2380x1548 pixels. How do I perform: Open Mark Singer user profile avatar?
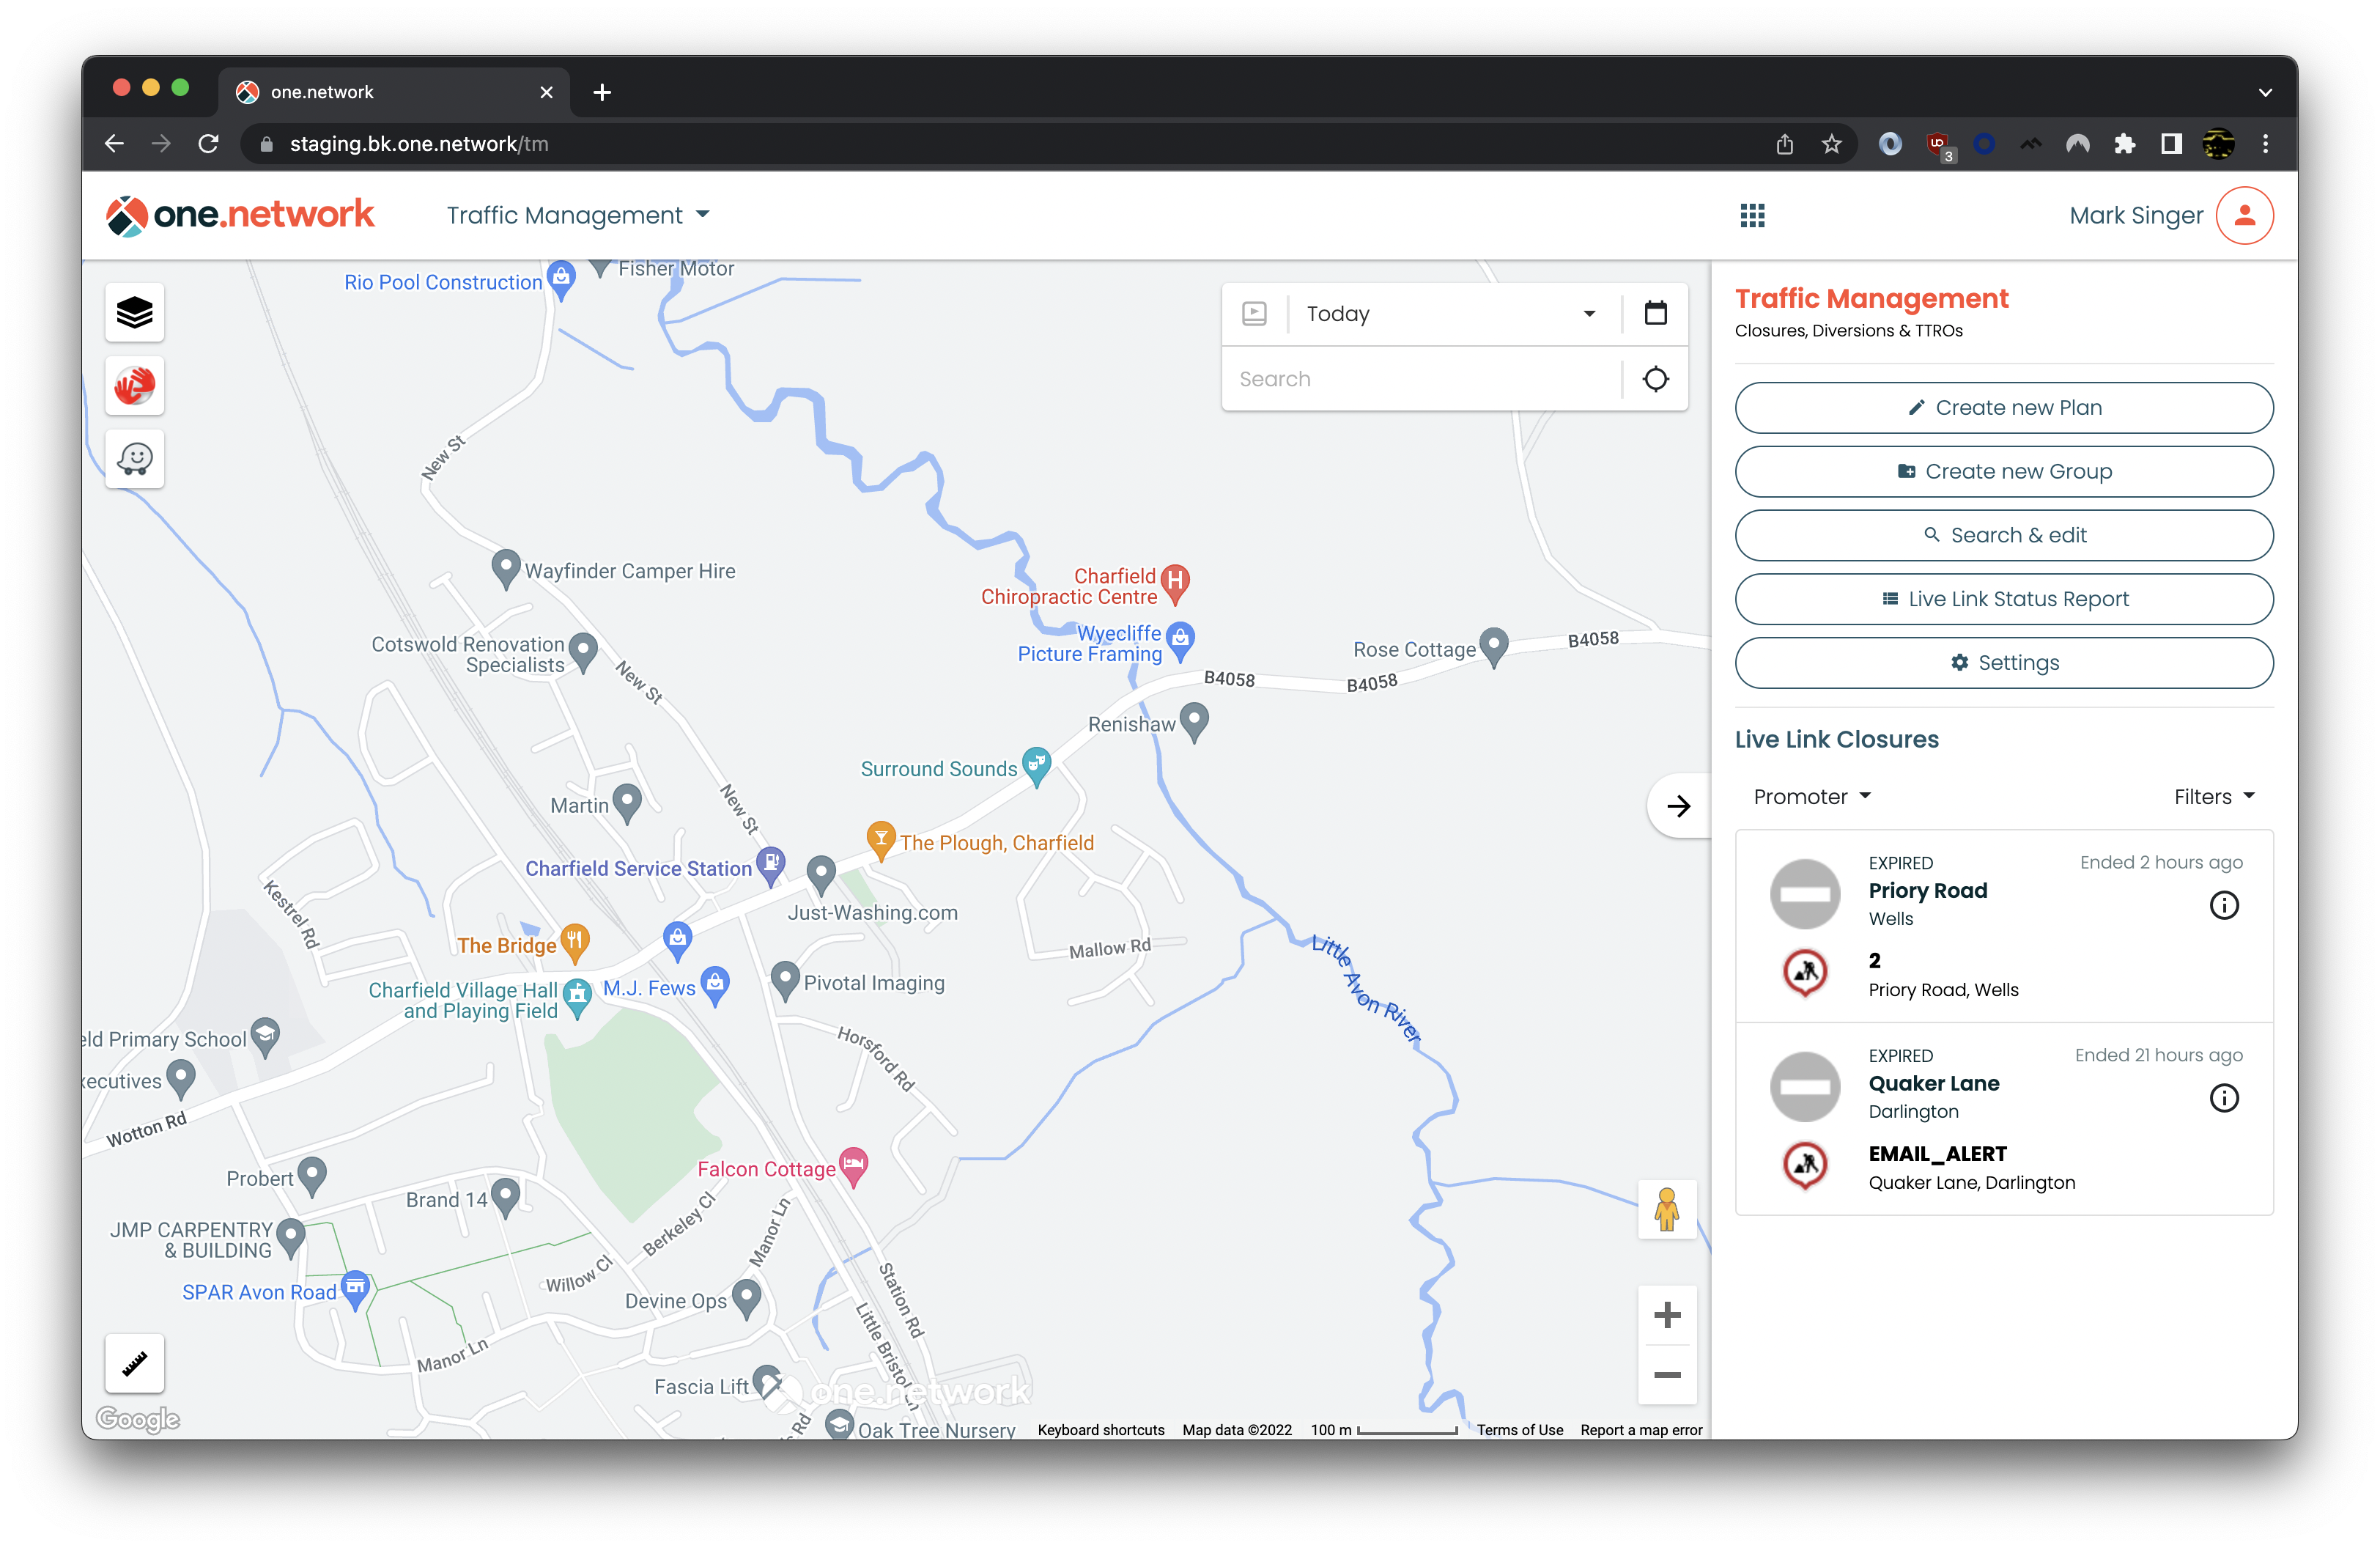(2245, 215)
